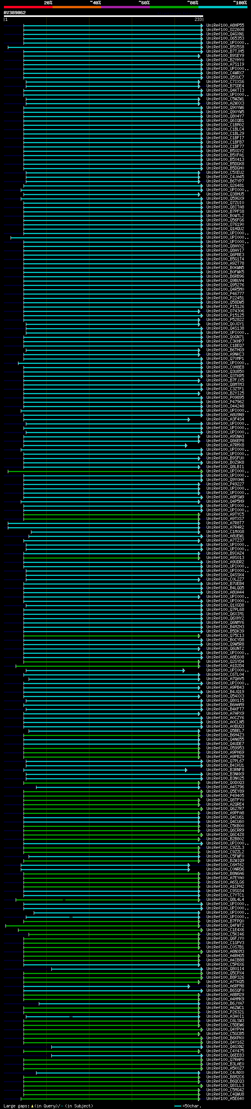Image resolution: width=251 pixels, height=1109 pixels.
Task: Open hit UniRef100_C4WRX7
Action: tap(225, 73)
